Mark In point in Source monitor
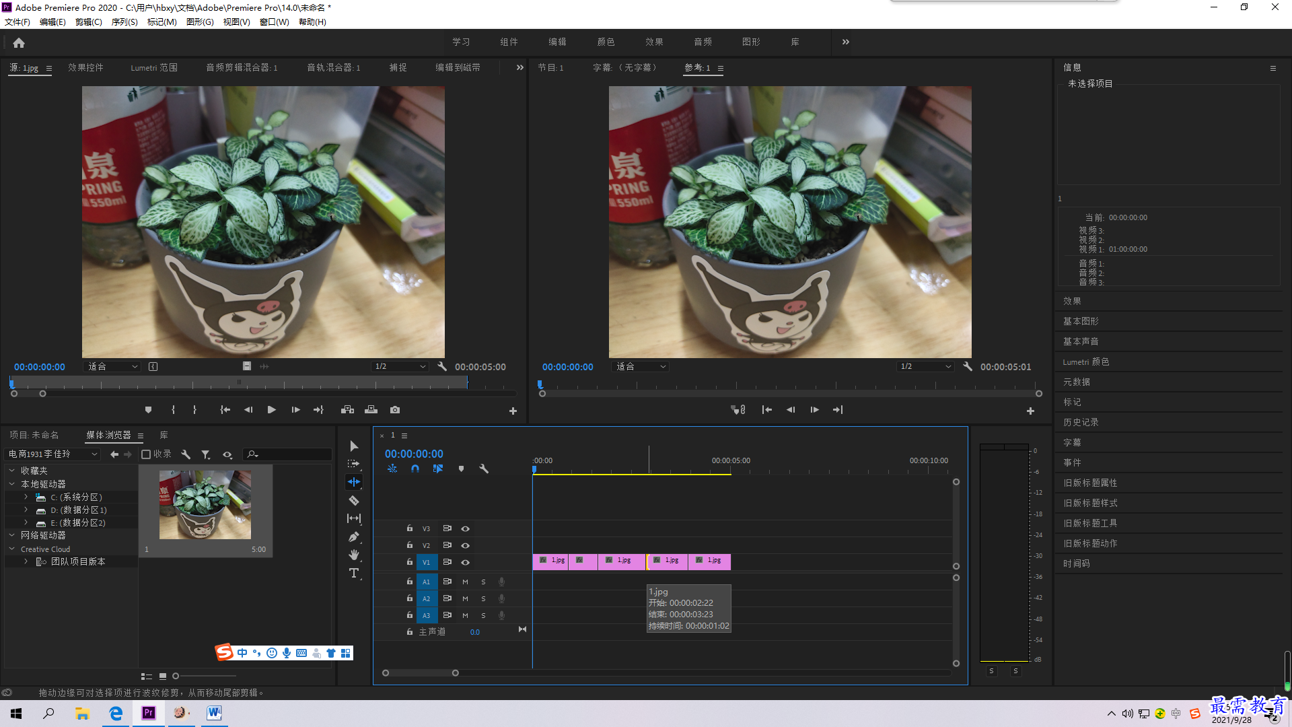This screenshot has width=1292, height=727. click(x=174, y=410)
